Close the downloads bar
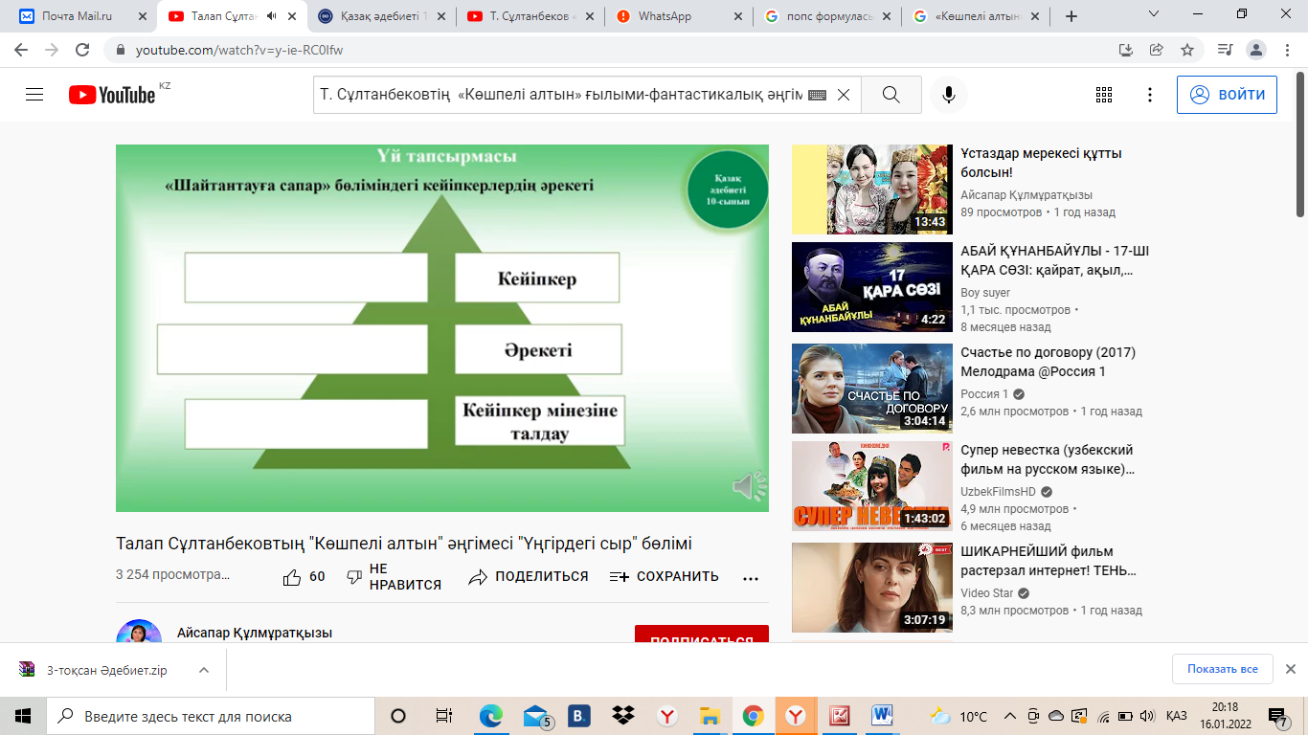Viewport: 1308px width, 735px height. coord(1290,669)
